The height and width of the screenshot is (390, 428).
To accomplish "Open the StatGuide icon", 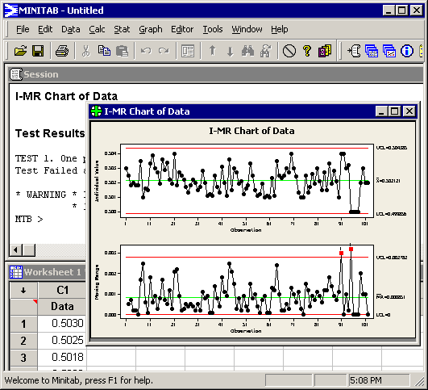I will 325,51.
